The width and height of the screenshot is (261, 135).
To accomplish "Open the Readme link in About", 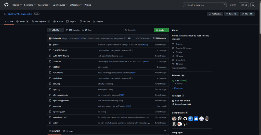I will (x=179, y=44).
